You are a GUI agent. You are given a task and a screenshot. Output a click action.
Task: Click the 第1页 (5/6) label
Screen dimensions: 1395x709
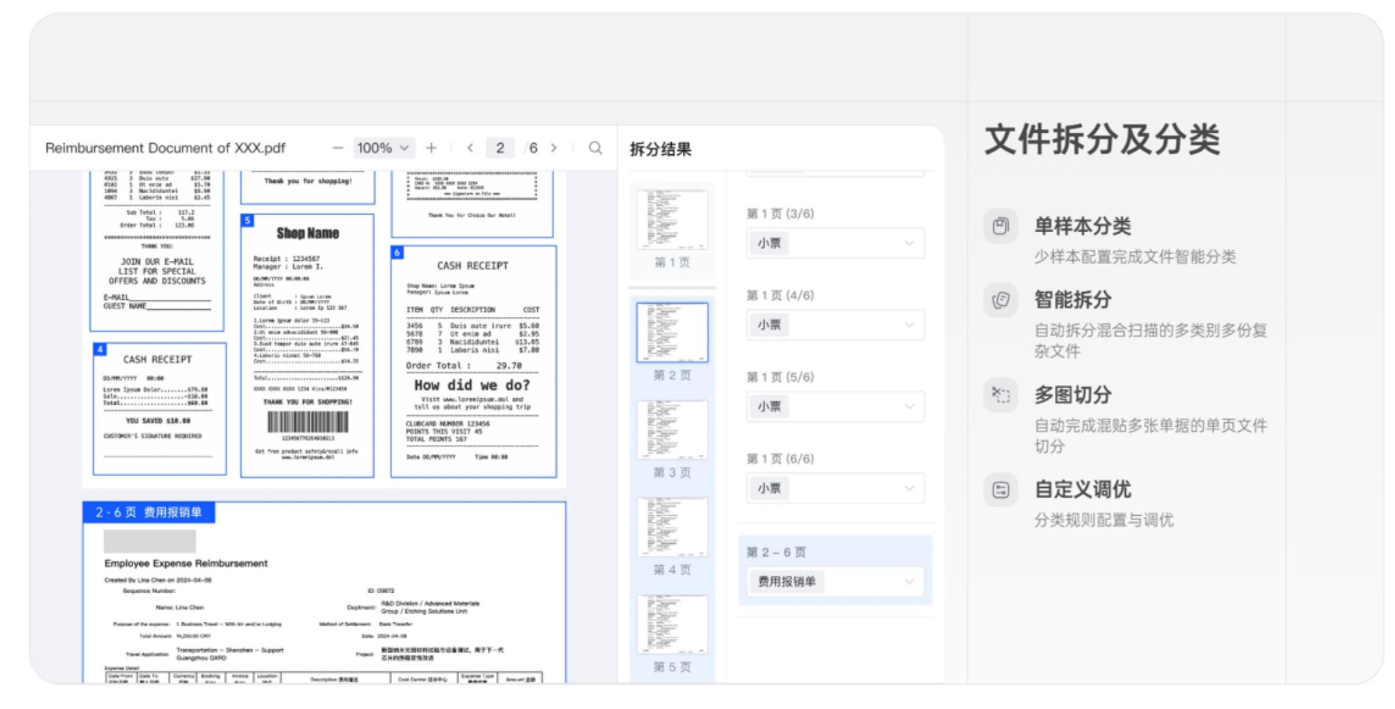pyautogui.click(x=780, y=377)
